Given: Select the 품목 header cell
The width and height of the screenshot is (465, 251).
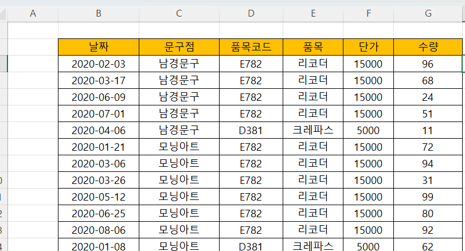Looking at the screenshot, I should tap(313, 47).
